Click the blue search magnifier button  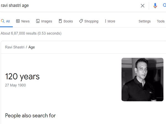tap(164, 6)
